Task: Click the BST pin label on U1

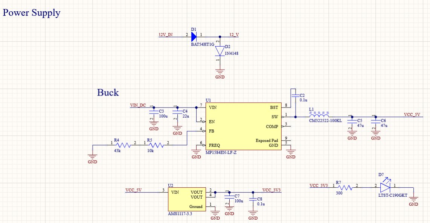Action: [274, 108]
